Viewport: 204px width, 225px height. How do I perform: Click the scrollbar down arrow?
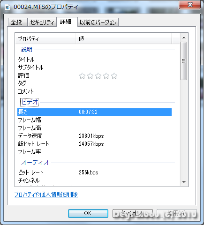click(184, 182)
